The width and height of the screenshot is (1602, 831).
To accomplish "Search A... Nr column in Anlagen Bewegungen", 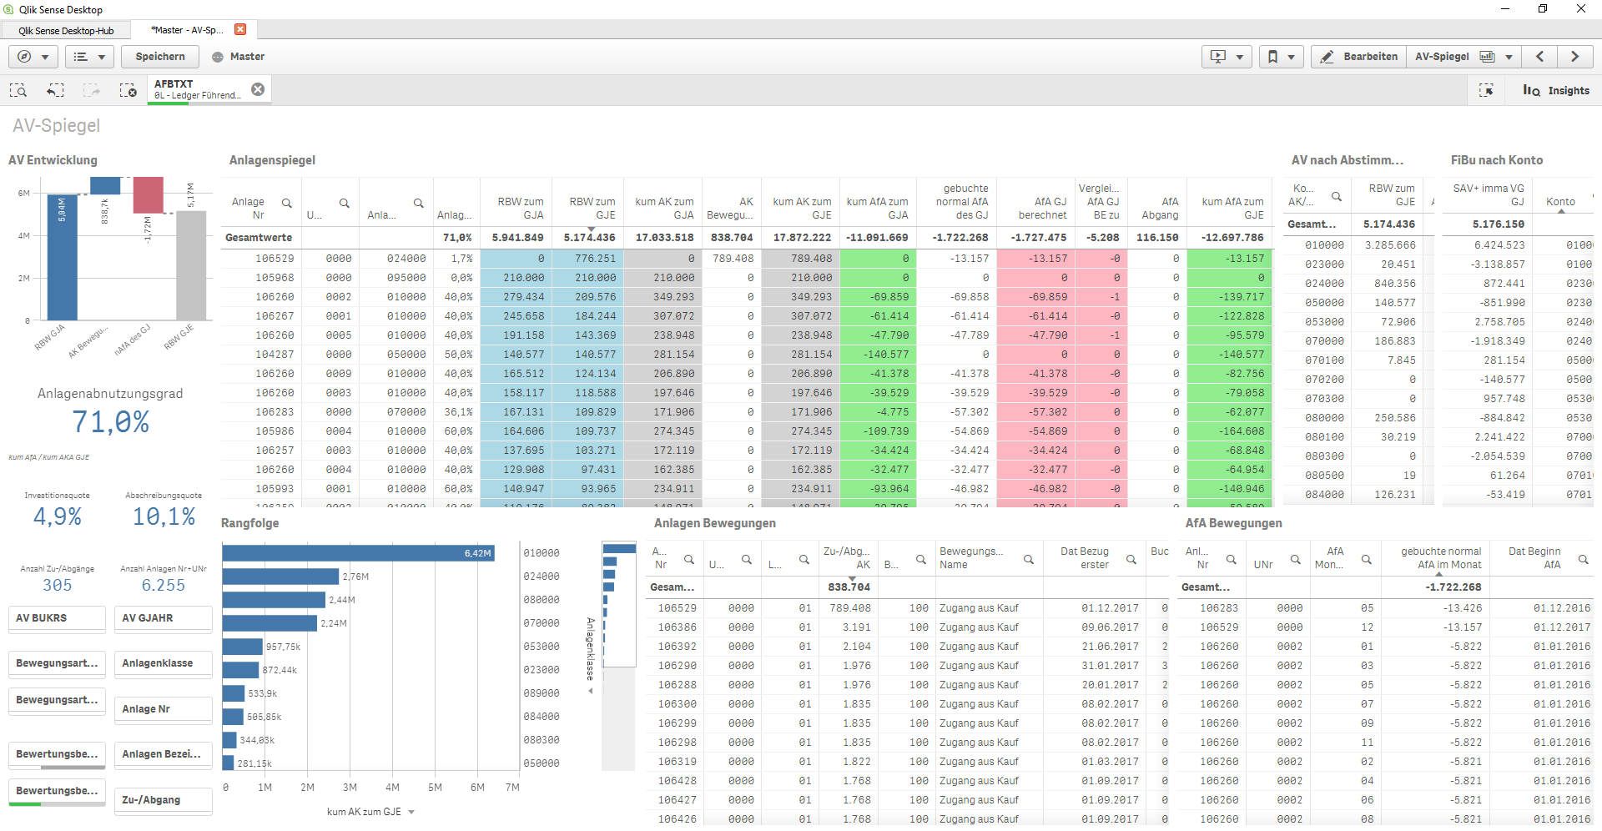I will coord(689,559).
